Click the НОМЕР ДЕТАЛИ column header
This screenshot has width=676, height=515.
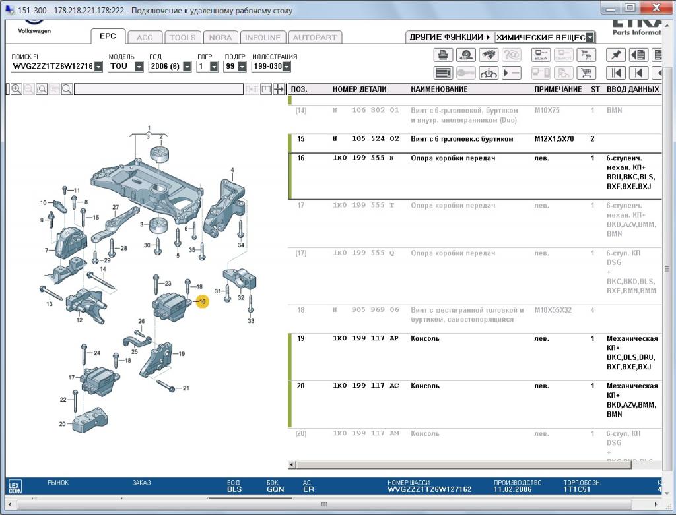click(360, 89)
